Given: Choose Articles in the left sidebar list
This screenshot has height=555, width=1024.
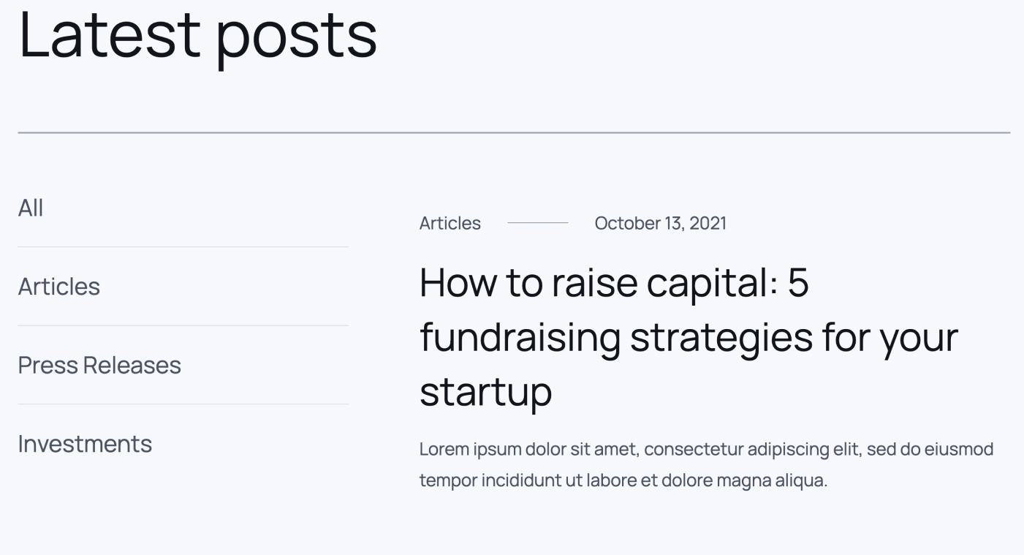Looking at the screenshot, I should (60, 287).
